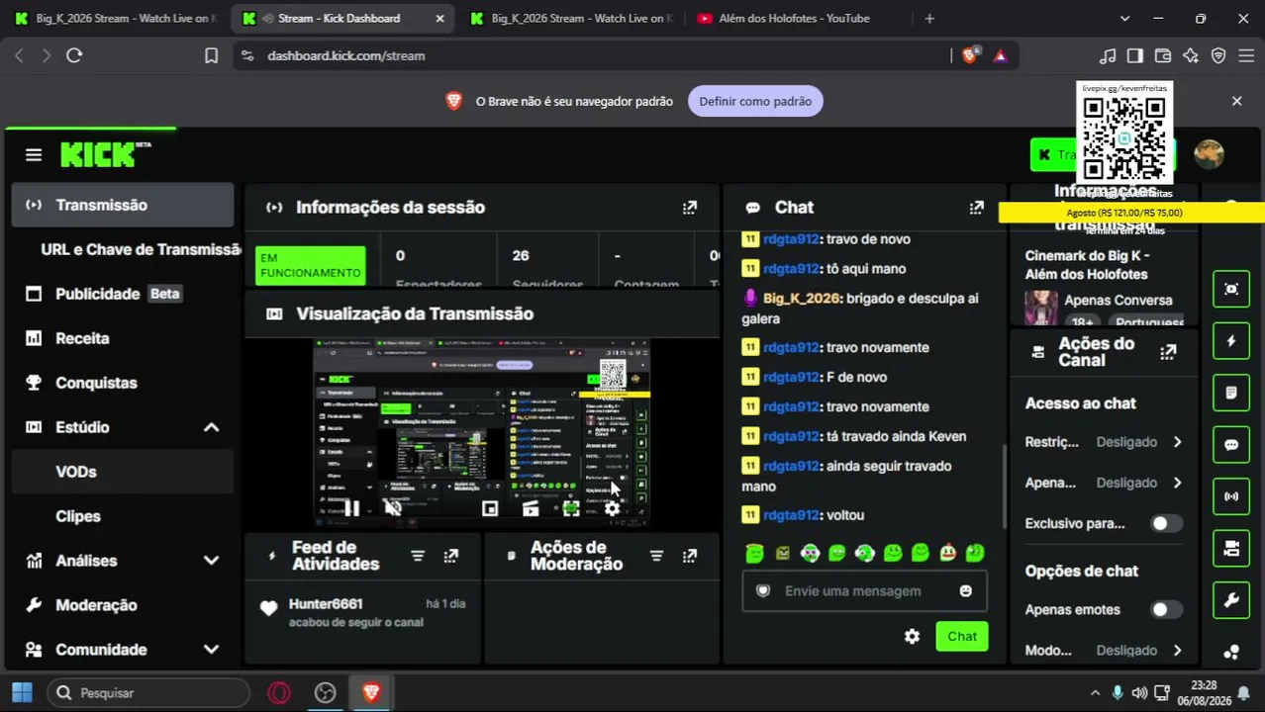
Task: Click Hunter6661 follow entry in feed
Action: point(362,612)
